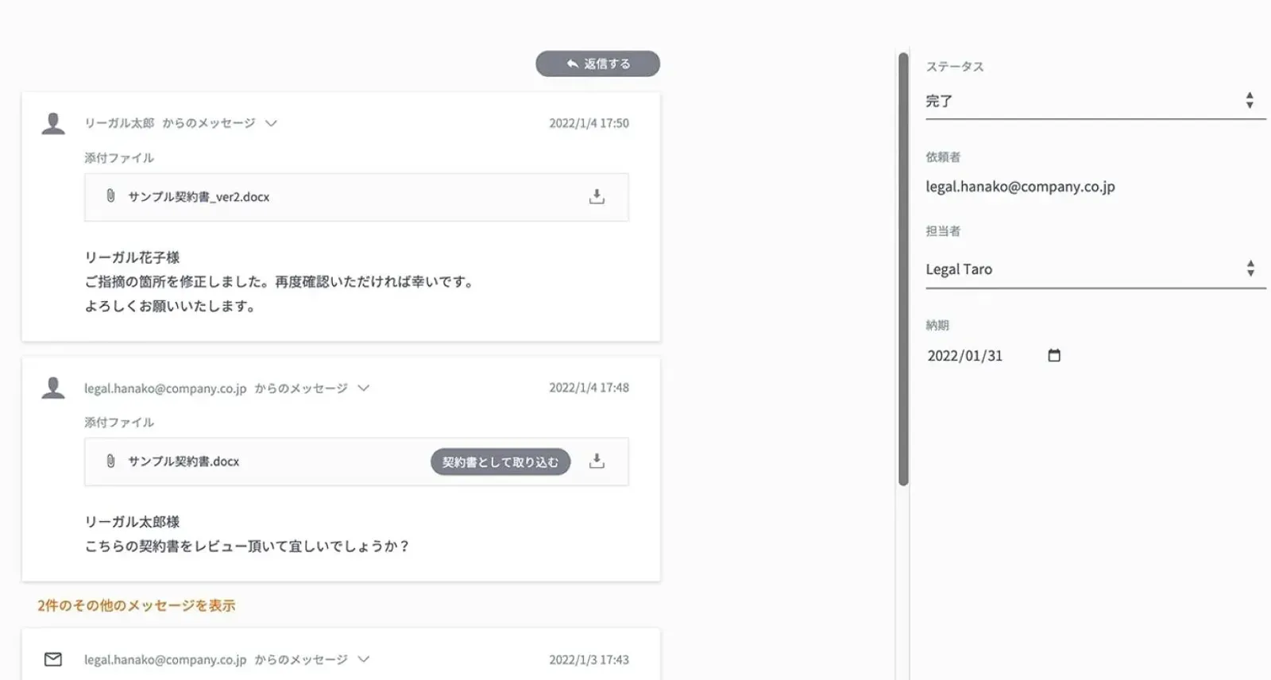Open the 納期 calendar picker icon

coord(1054,355)
